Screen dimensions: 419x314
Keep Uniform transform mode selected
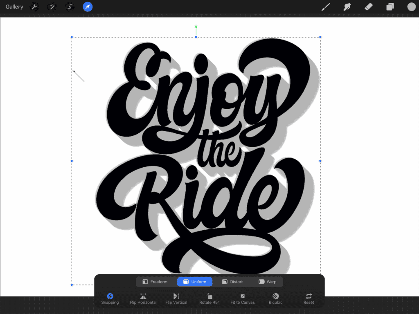pos(195,282)
